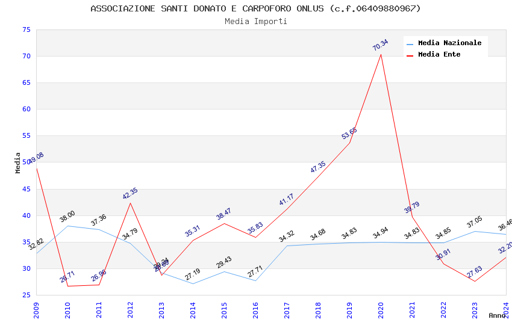Click the vertical Media axis title
Image resolution: width=512 pixels, height=331 pixels.
pos(17,162)
